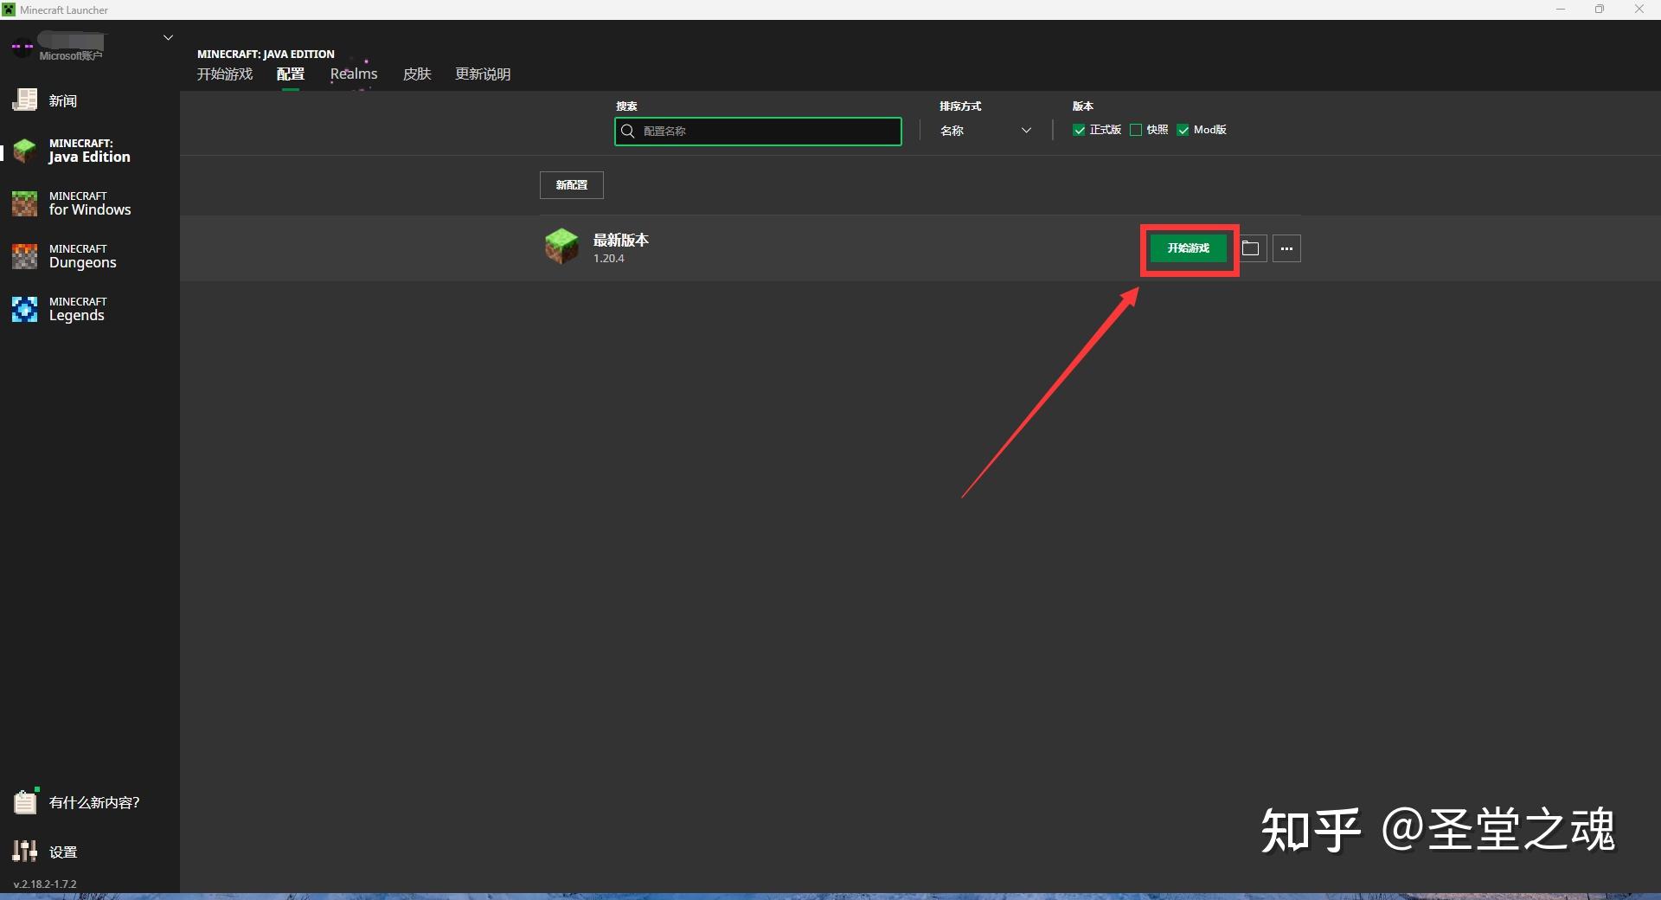This screenshot has height=900, width=1661.
Task: Switch to the 皮肤 (Skins) tab
Action: point(416,74)
